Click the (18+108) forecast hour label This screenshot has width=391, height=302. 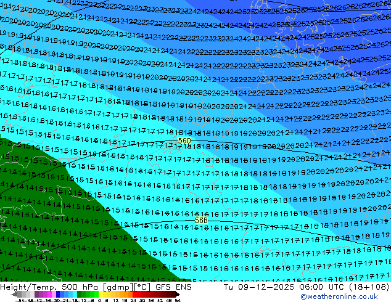coord(370,287)
